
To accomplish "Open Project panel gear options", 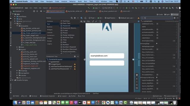I will [41, 11].
